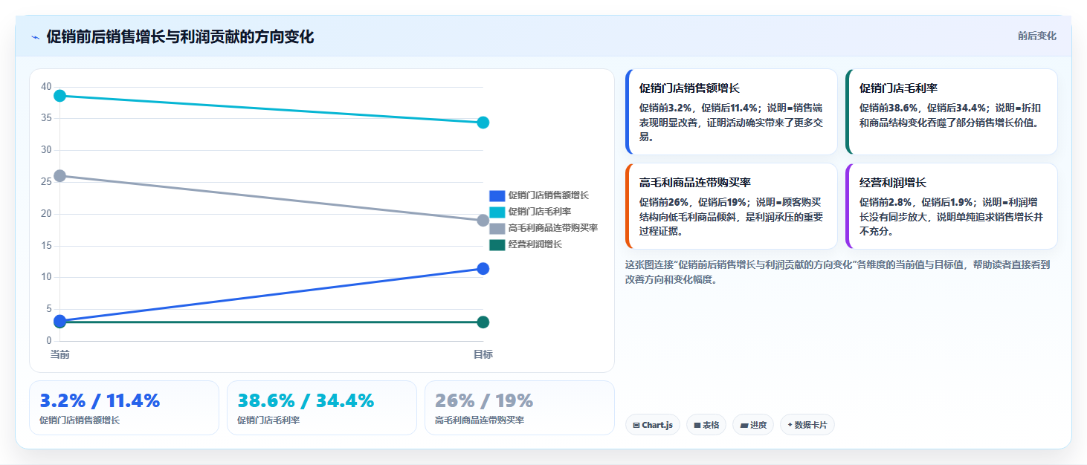Click legend text 高毛利商品连带购买率

(553, 228)
